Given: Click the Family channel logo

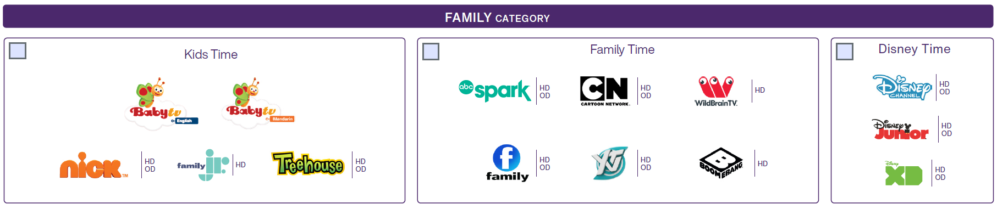Looking at the screenshot, I should tap(507, 163).
